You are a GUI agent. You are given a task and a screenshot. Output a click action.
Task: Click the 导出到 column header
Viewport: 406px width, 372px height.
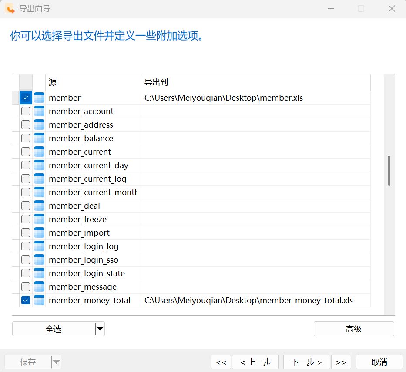[255, 83]
